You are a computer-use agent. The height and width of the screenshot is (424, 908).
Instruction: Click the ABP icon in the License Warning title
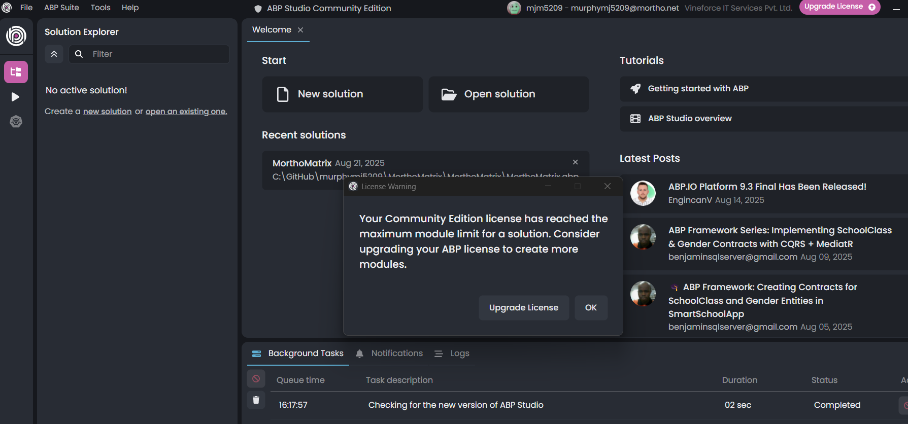point(353,186)
